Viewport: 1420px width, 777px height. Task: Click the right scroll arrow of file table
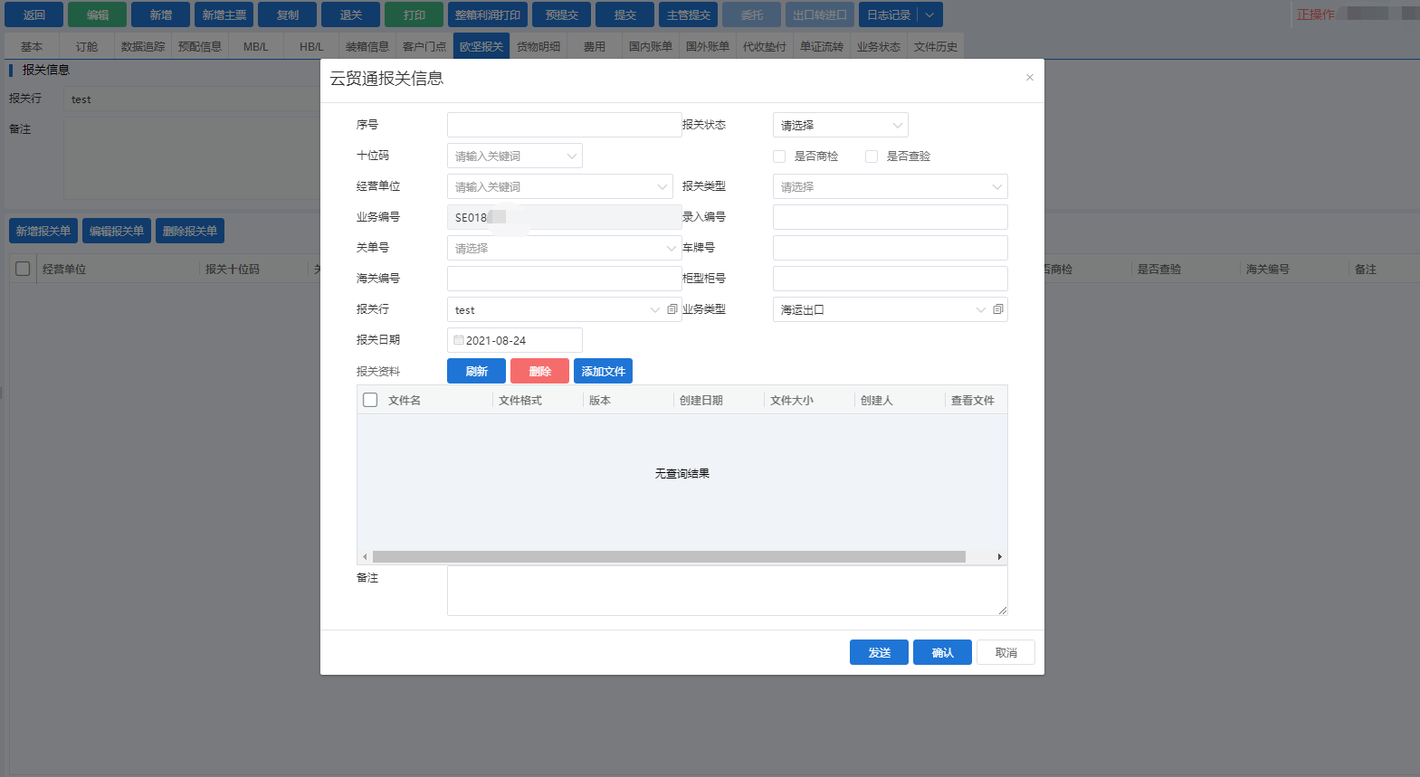pos(999,557)
